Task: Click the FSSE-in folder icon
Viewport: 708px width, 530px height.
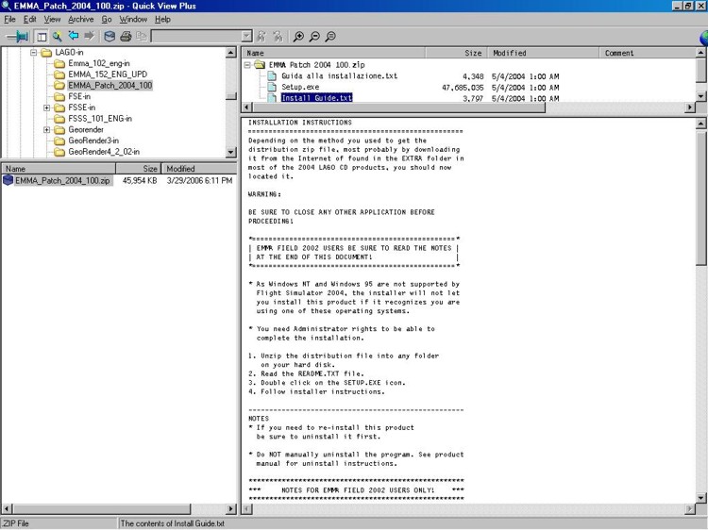Action: click(59, 108)
